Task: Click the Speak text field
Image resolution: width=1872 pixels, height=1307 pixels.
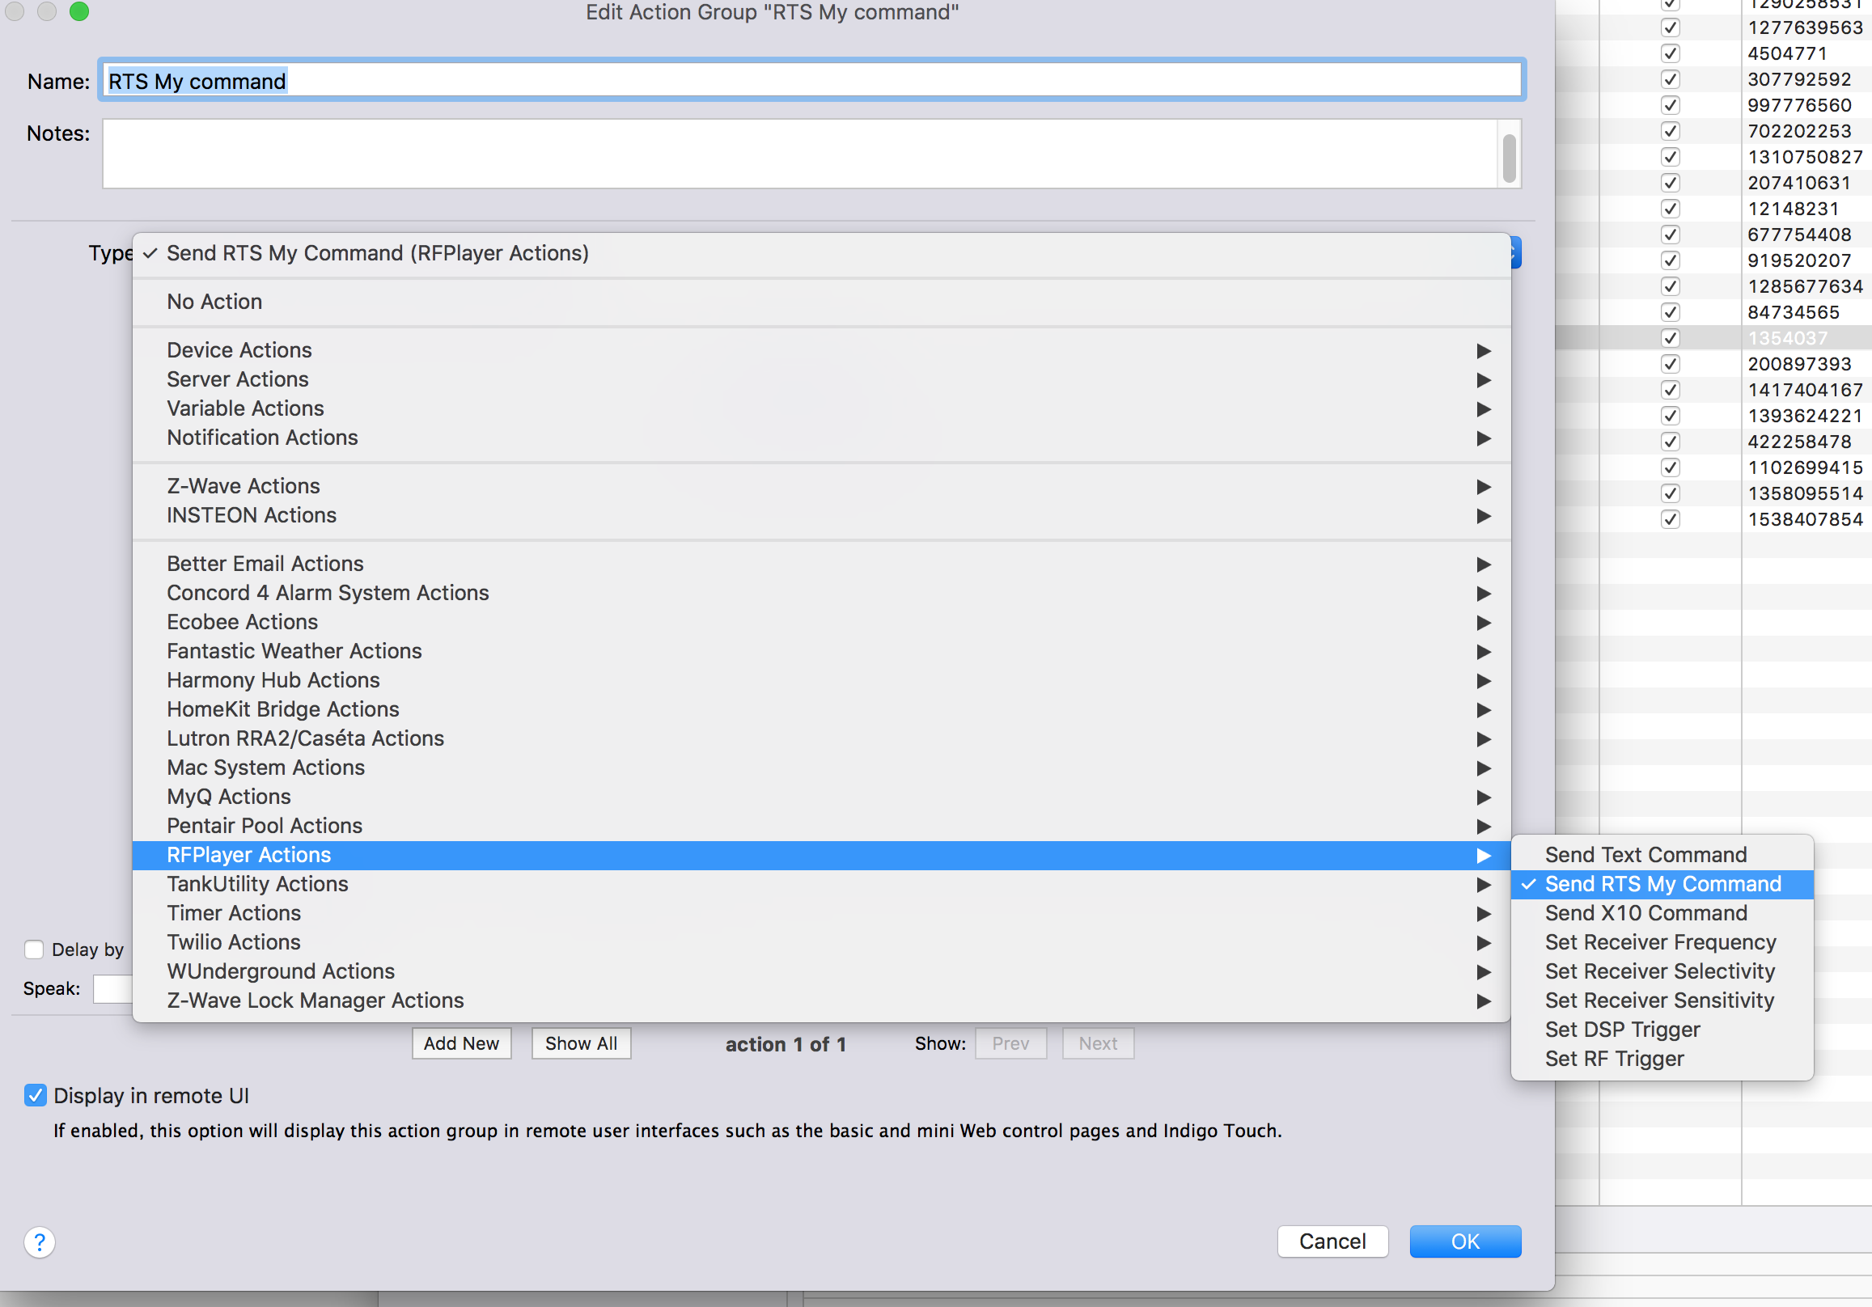Action: click(113, 989)
